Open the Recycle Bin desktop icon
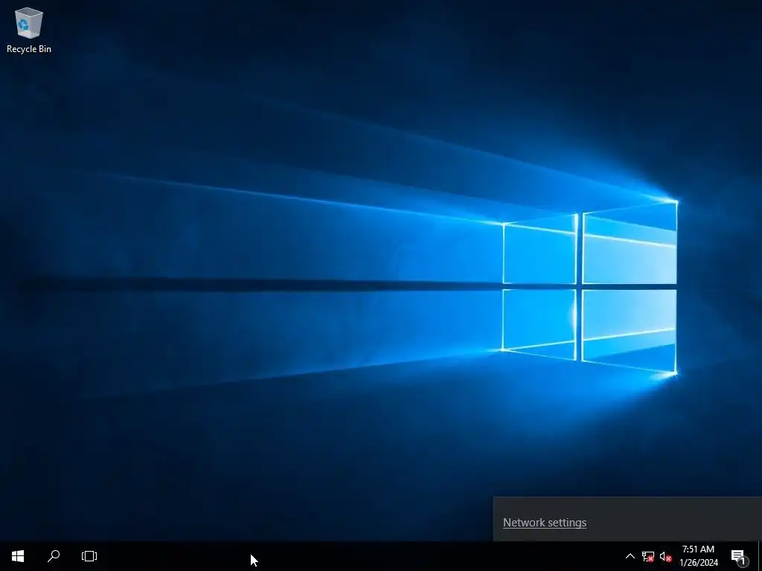The image size is (762, 571). (29, 30)
